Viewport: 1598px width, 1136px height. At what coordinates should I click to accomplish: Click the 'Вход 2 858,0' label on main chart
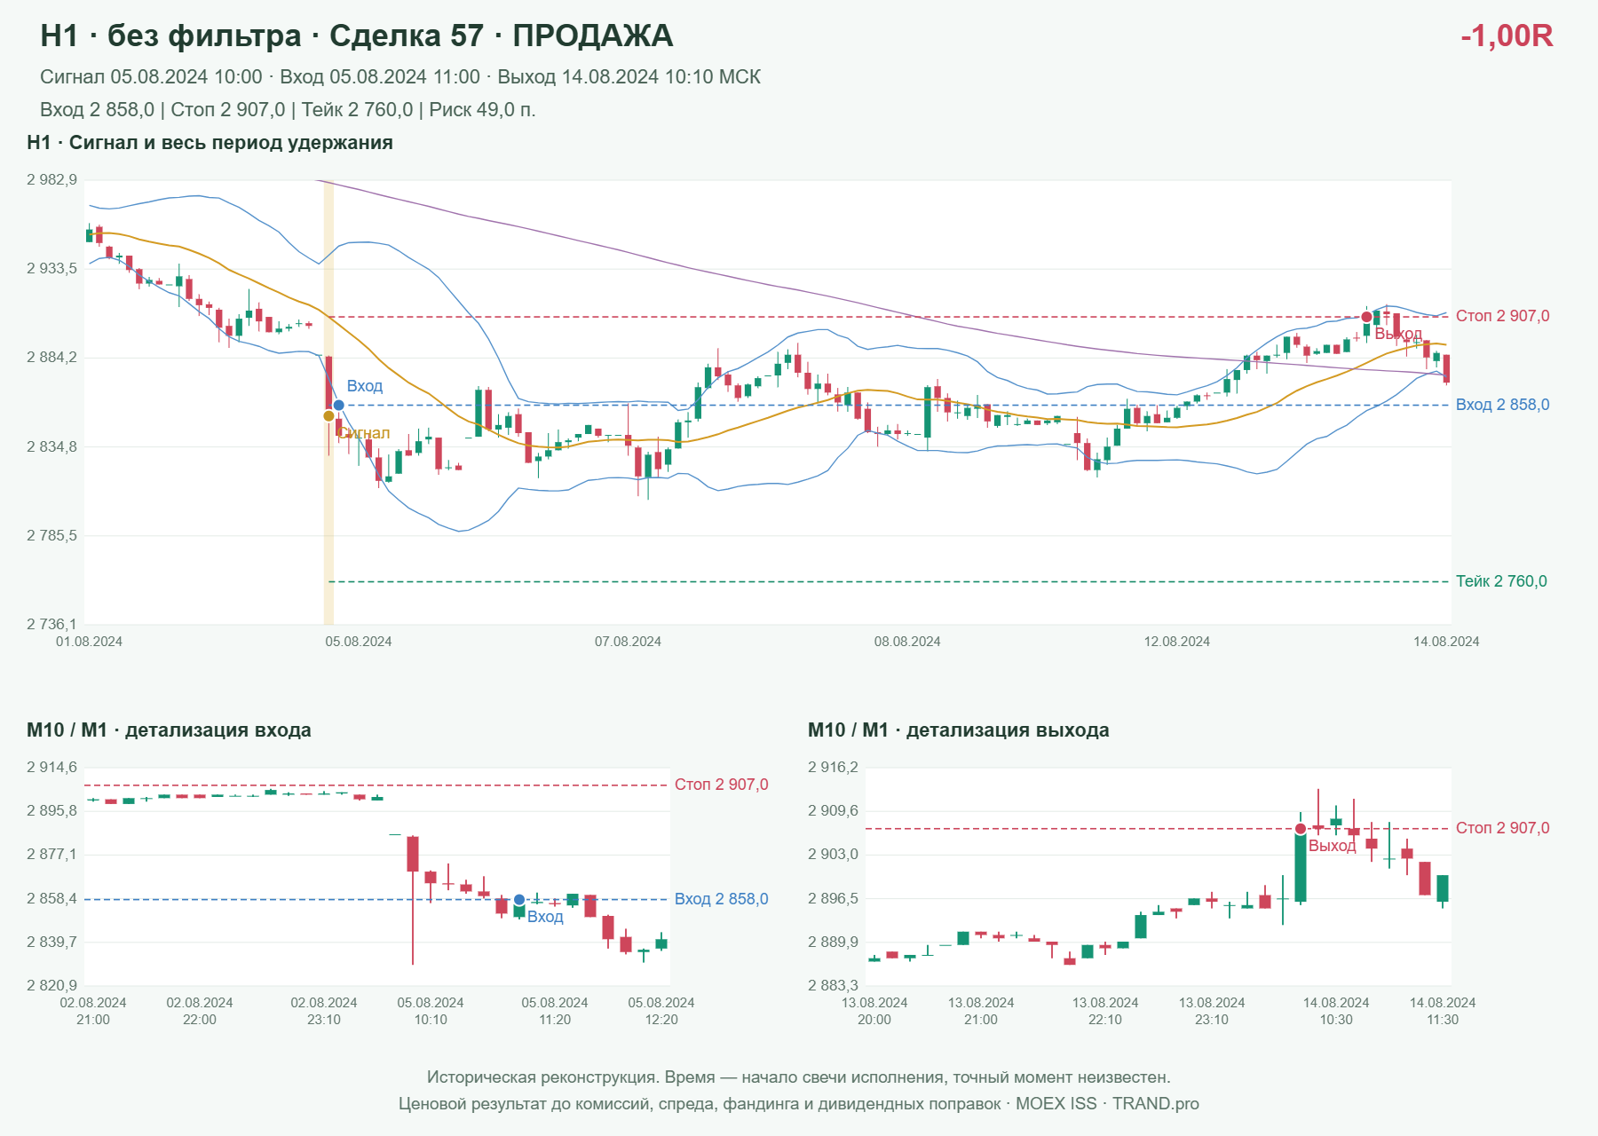[x=1503, y=405]
